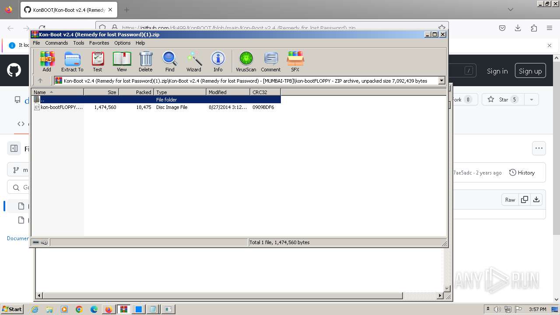
Task: Show hidden system tray icons arrow
Action: [x=488, y=309]
